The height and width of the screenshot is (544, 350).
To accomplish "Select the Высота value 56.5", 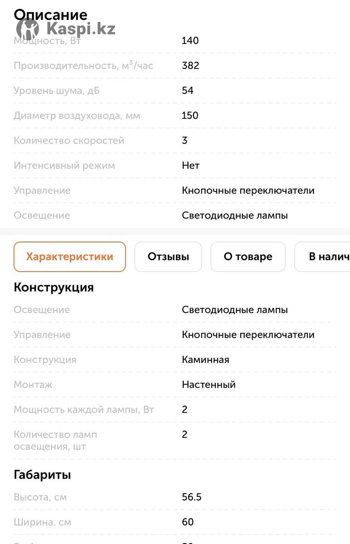I will [x=192, y=497].
